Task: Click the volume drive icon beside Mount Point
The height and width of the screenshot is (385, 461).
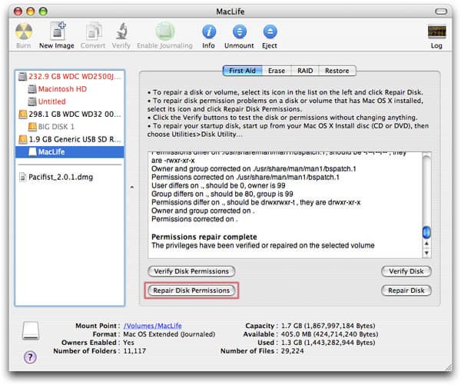Action: (31, 330)
